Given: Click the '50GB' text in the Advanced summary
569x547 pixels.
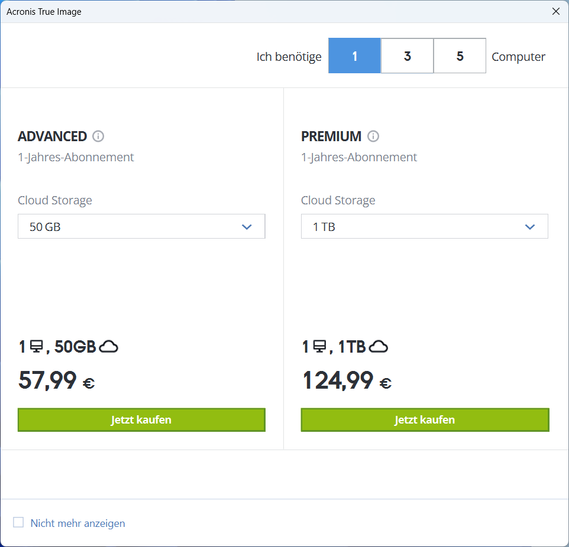Looking at the screenshot, I should pyautogui.click(x=75, y=347).
